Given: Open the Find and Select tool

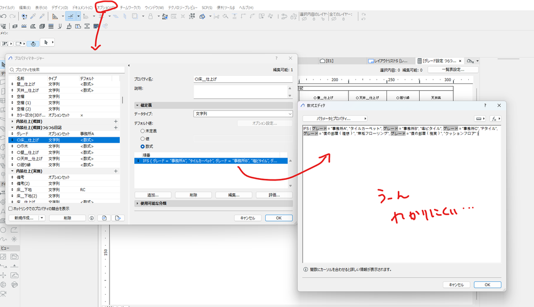Looking at the screenshot, I should (24, 16).
